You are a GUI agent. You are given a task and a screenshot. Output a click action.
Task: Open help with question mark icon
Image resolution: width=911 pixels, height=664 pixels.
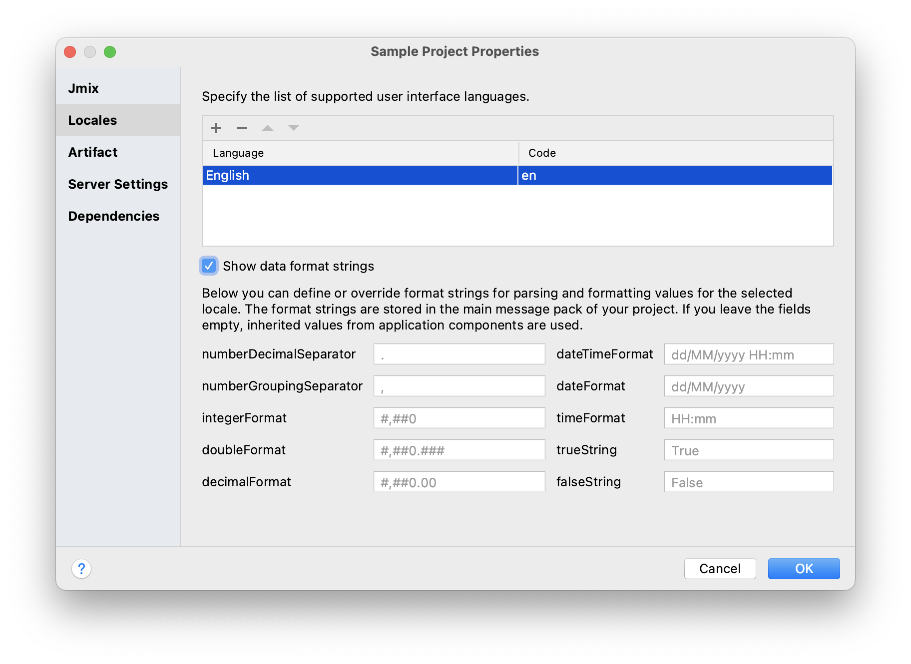coord(81,568)
